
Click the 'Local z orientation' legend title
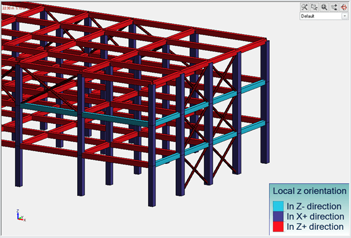309,191
